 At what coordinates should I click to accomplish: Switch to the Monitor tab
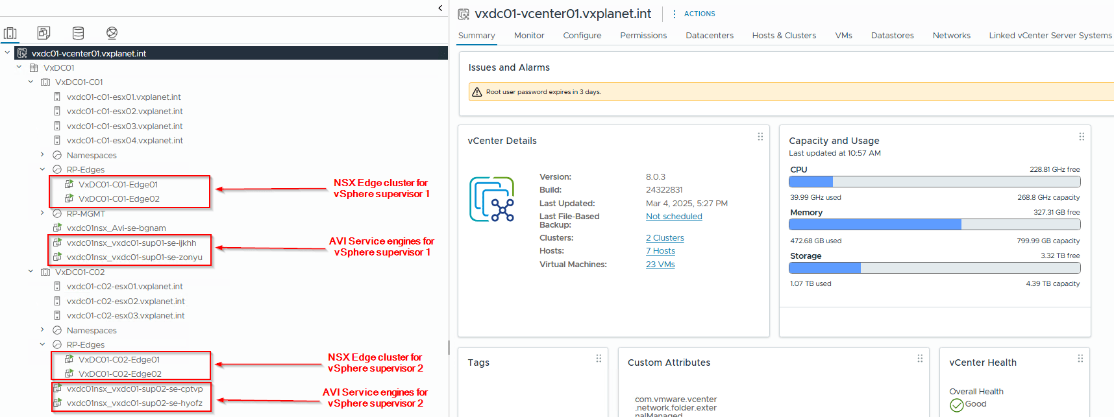pyautogui.click(x=529, y=36)
